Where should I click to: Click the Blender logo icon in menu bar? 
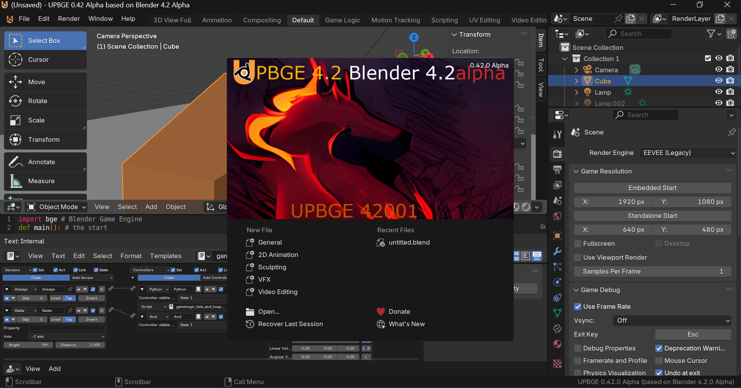point(10,19)
